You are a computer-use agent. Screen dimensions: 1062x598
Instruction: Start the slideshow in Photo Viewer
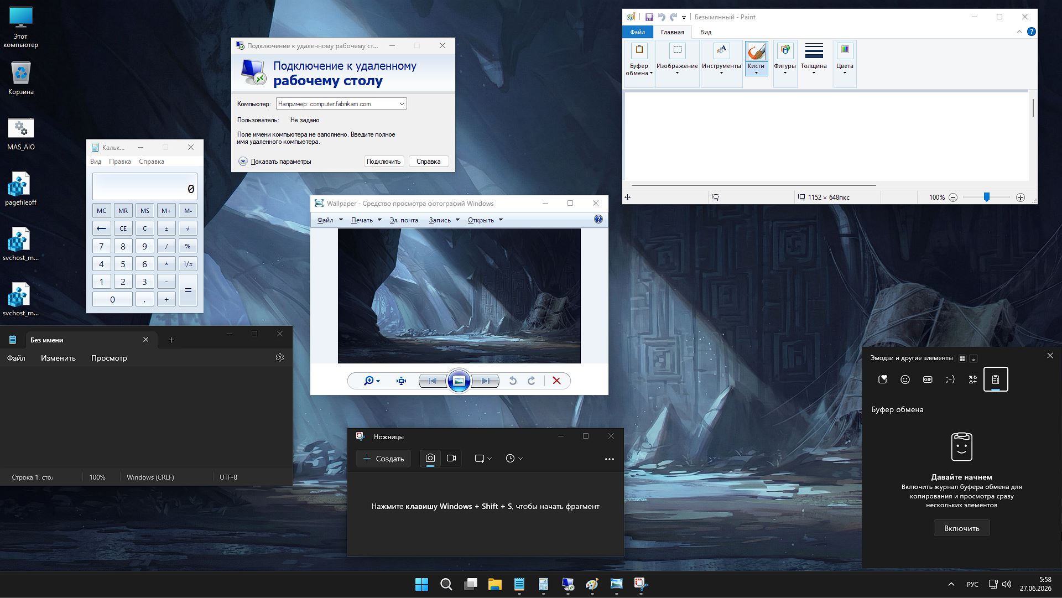point(459,381)
